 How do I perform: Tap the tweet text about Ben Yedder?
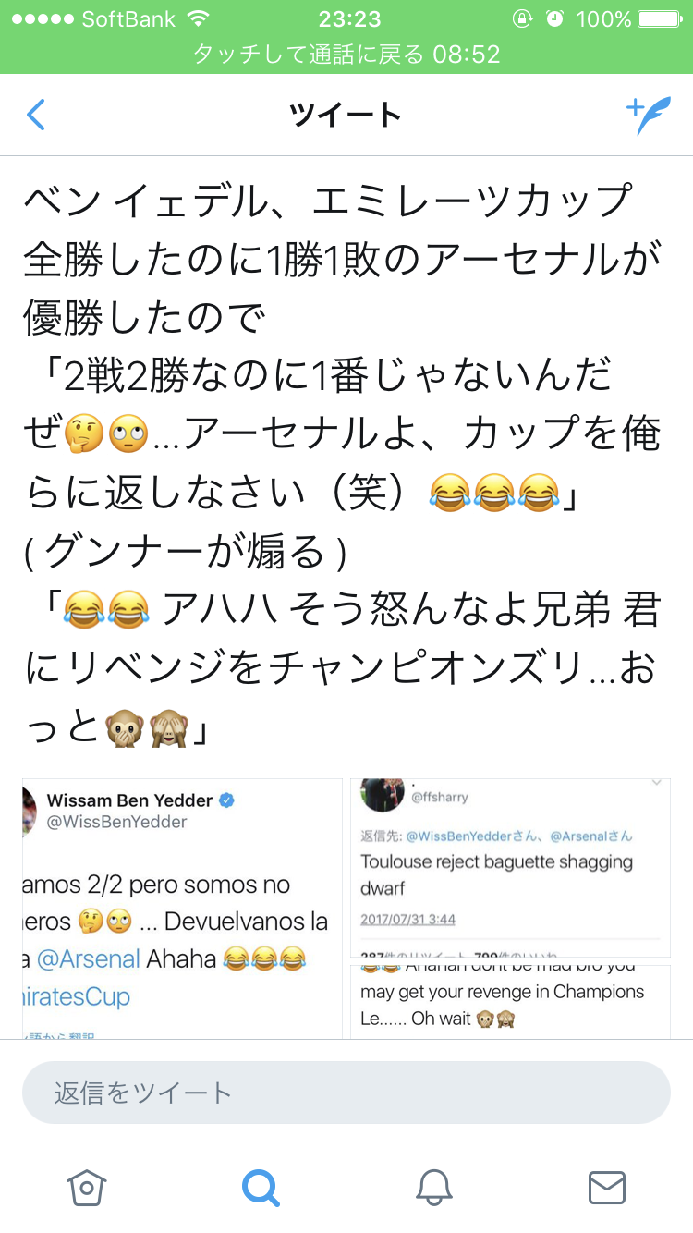point(342,461)
